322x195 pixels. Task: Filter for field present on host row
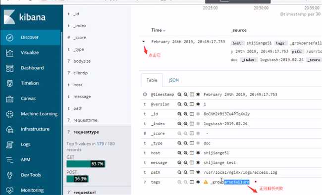198,153
